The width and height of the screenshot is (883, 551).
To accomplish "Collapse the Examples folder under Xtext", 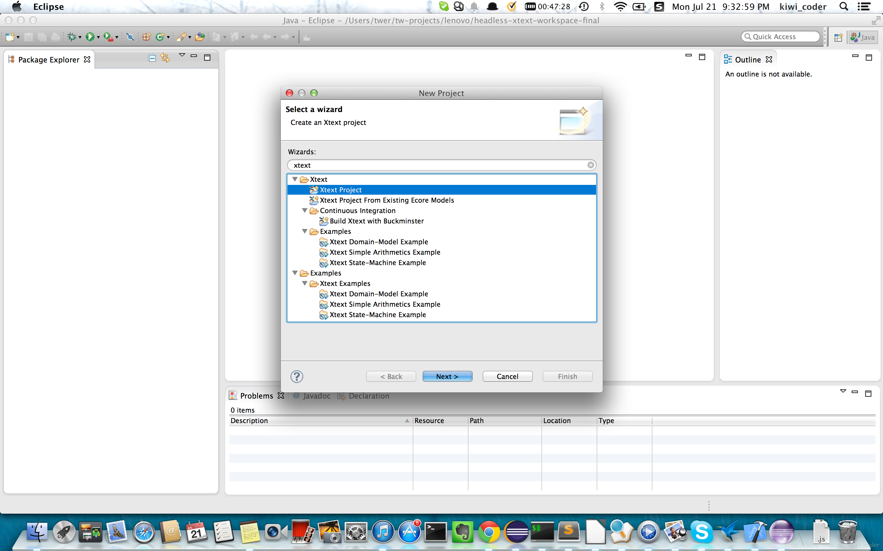I will coord(305,231).
